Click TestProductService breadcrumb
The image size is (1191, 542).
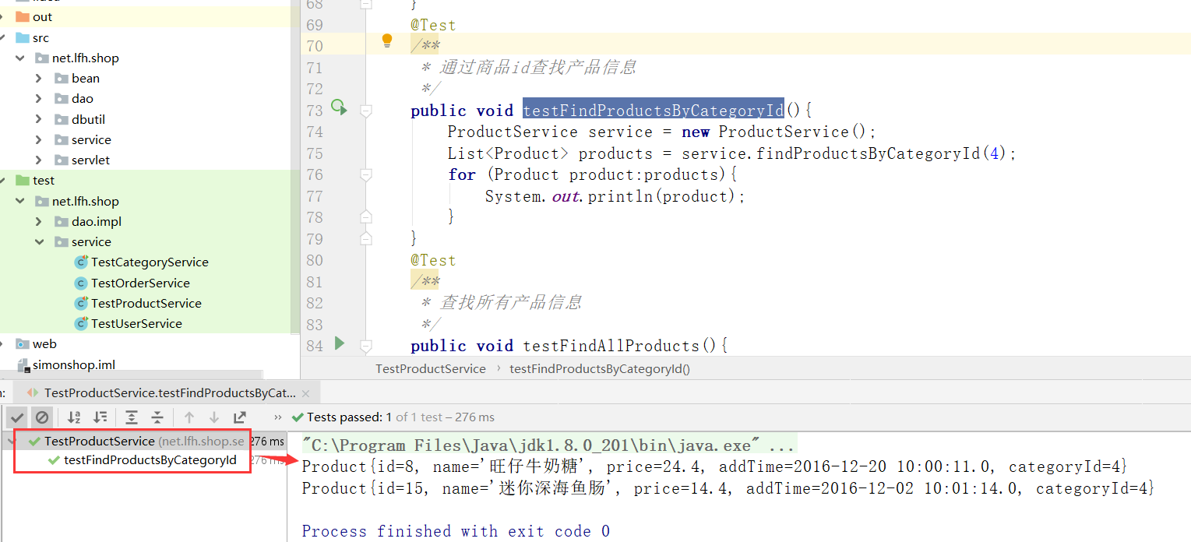click(431, 369)
